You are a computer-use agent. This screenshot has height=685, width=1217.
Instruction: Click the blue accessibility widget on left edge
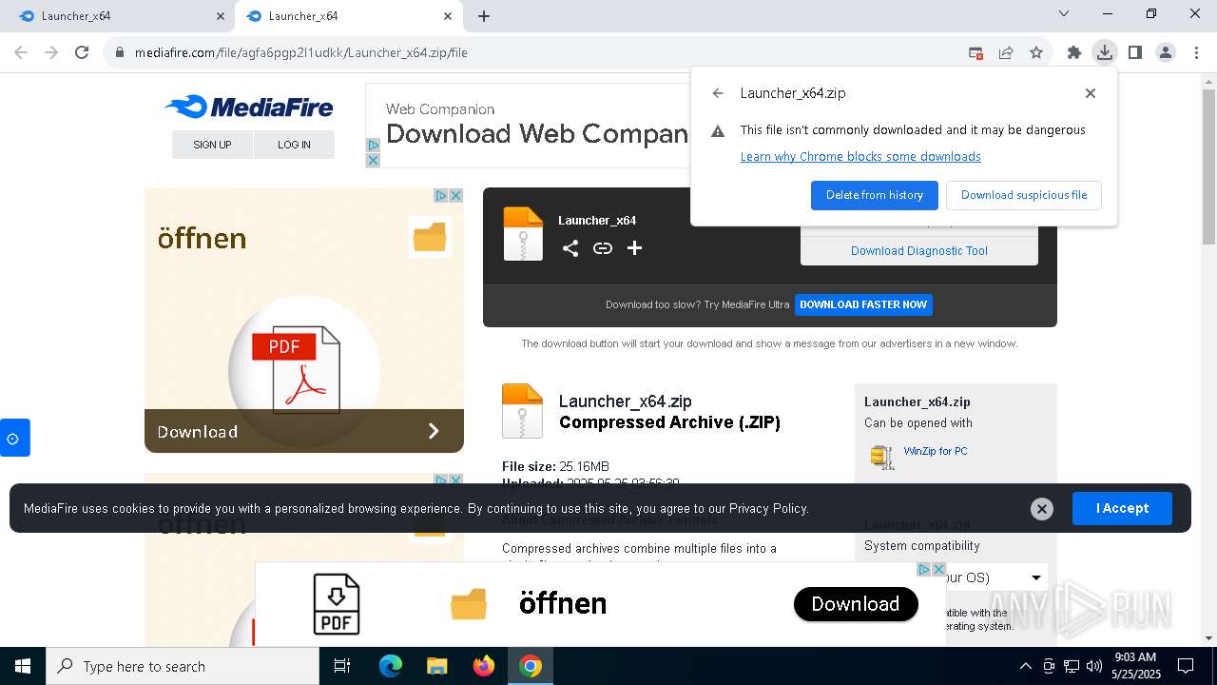click(13, 439)
